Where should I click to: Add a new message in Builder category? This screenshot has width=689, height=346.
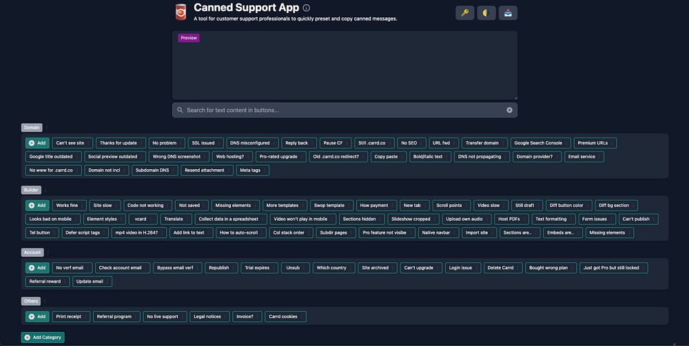(37, 205)
